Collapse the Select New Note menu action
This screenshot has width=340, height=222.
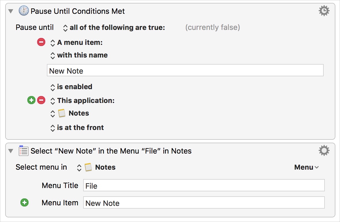11,151
